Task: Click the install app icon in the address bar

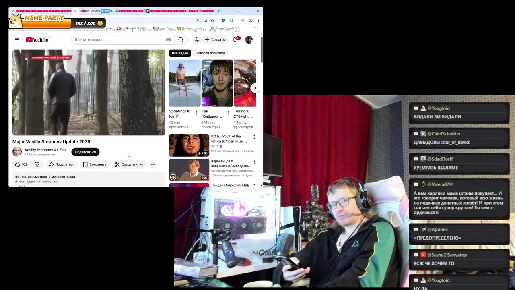Action: tap(205, 21)
